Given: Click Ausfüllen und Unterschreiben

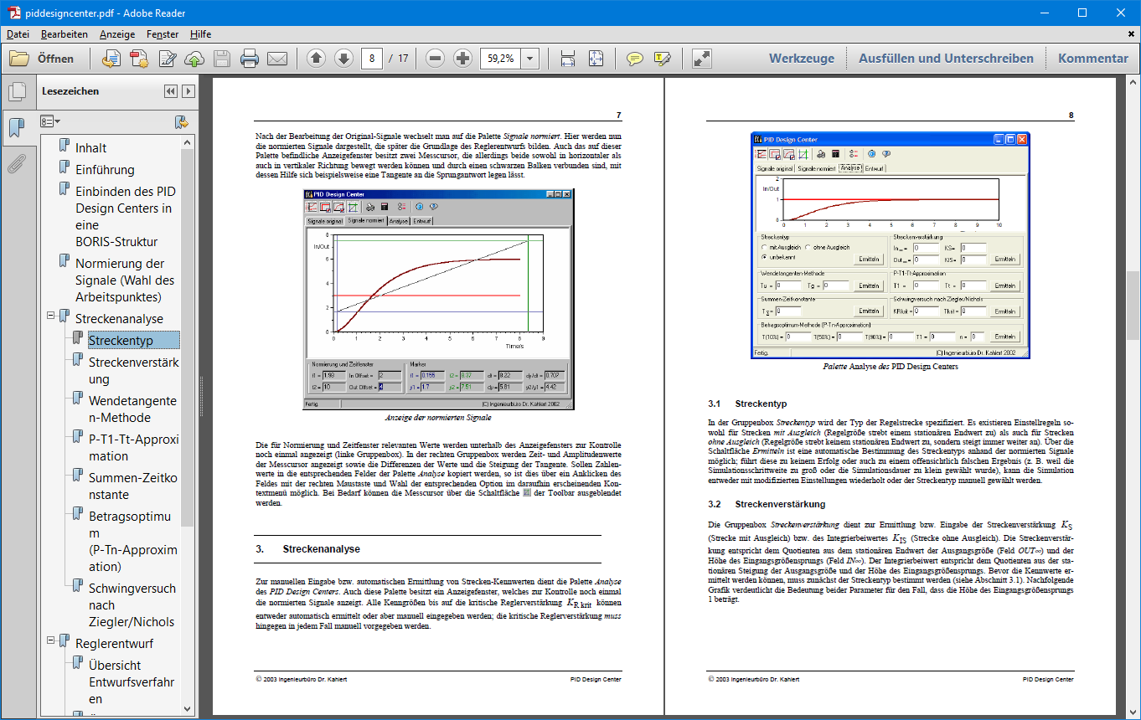Looking at the screenshot, I should [946, 59].
